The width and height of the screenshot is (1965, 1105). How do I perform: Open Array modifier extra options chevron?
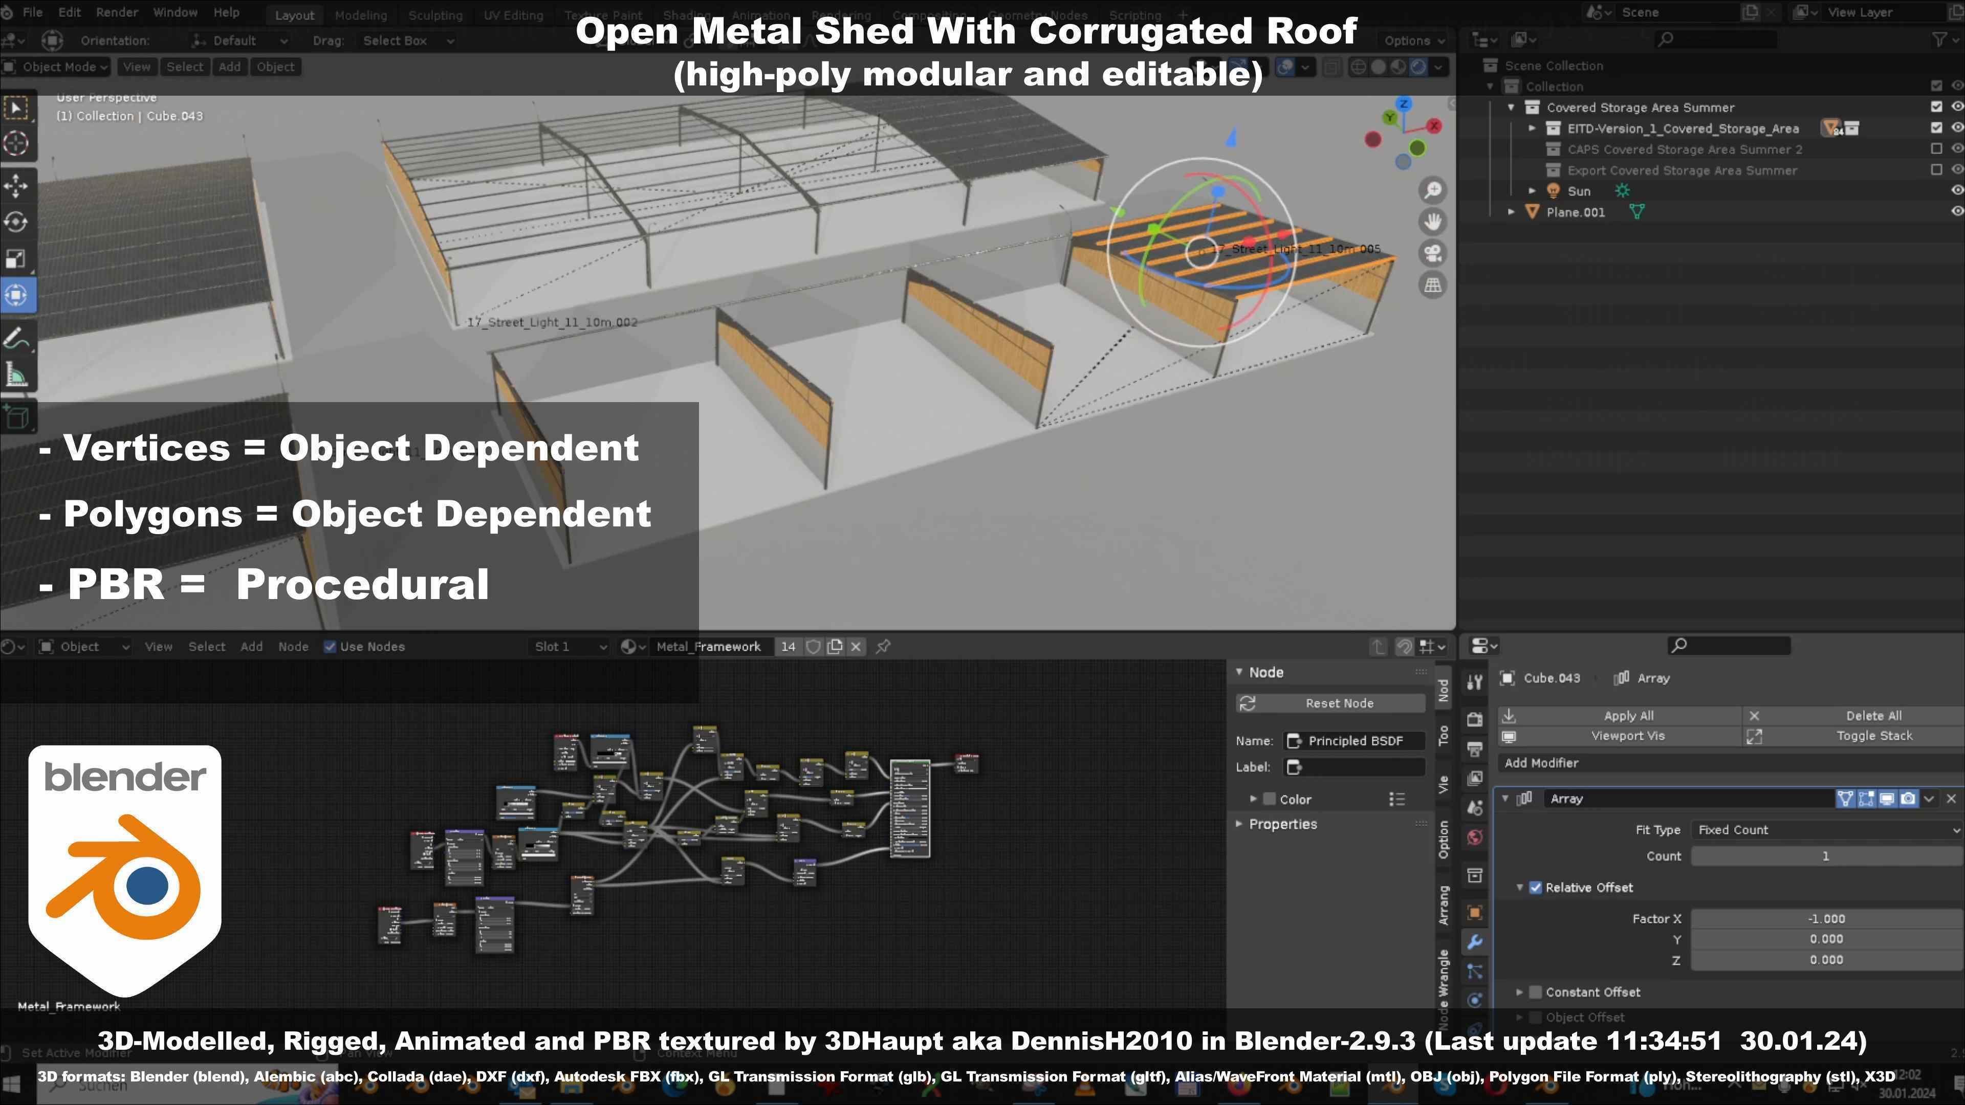[1929, 799]
